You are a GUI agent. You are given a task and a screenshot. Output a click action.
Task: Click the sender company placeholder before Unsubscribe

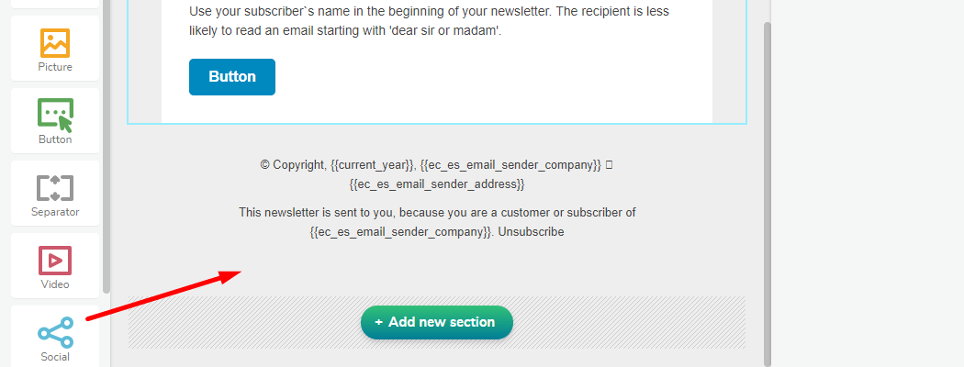[x=401, y=232]
